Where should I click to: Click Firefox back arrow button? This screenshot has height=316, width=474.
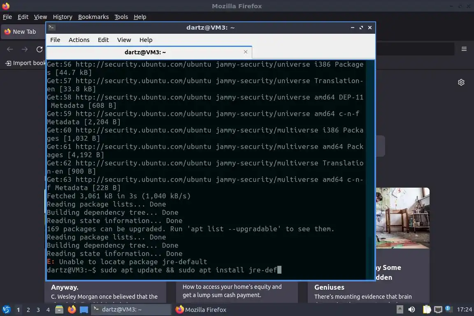point(10,49)
